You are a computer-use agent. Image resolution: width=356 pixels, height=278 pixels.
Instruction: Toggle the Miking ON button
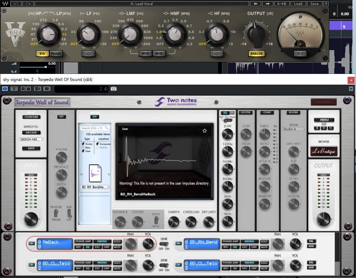coord(95,117)
